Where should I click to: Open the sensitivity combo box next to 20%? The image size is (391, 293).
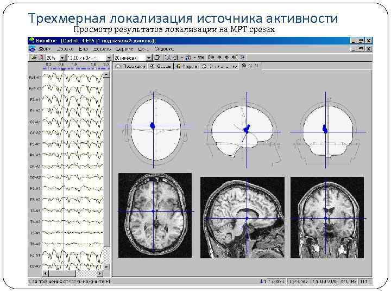109,58
